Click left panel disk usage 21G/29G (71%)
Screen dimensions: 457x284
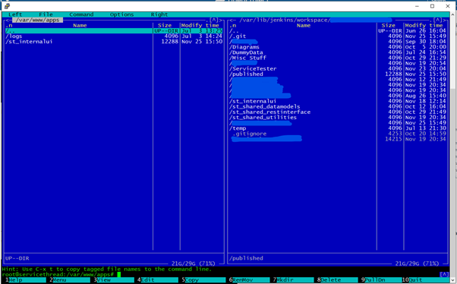pos(194,263)
